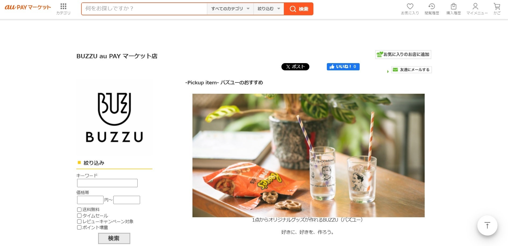Toggle レビューキャンペーン対象 checkbox
Screen dimensions: 508x246
coord(79,222)
